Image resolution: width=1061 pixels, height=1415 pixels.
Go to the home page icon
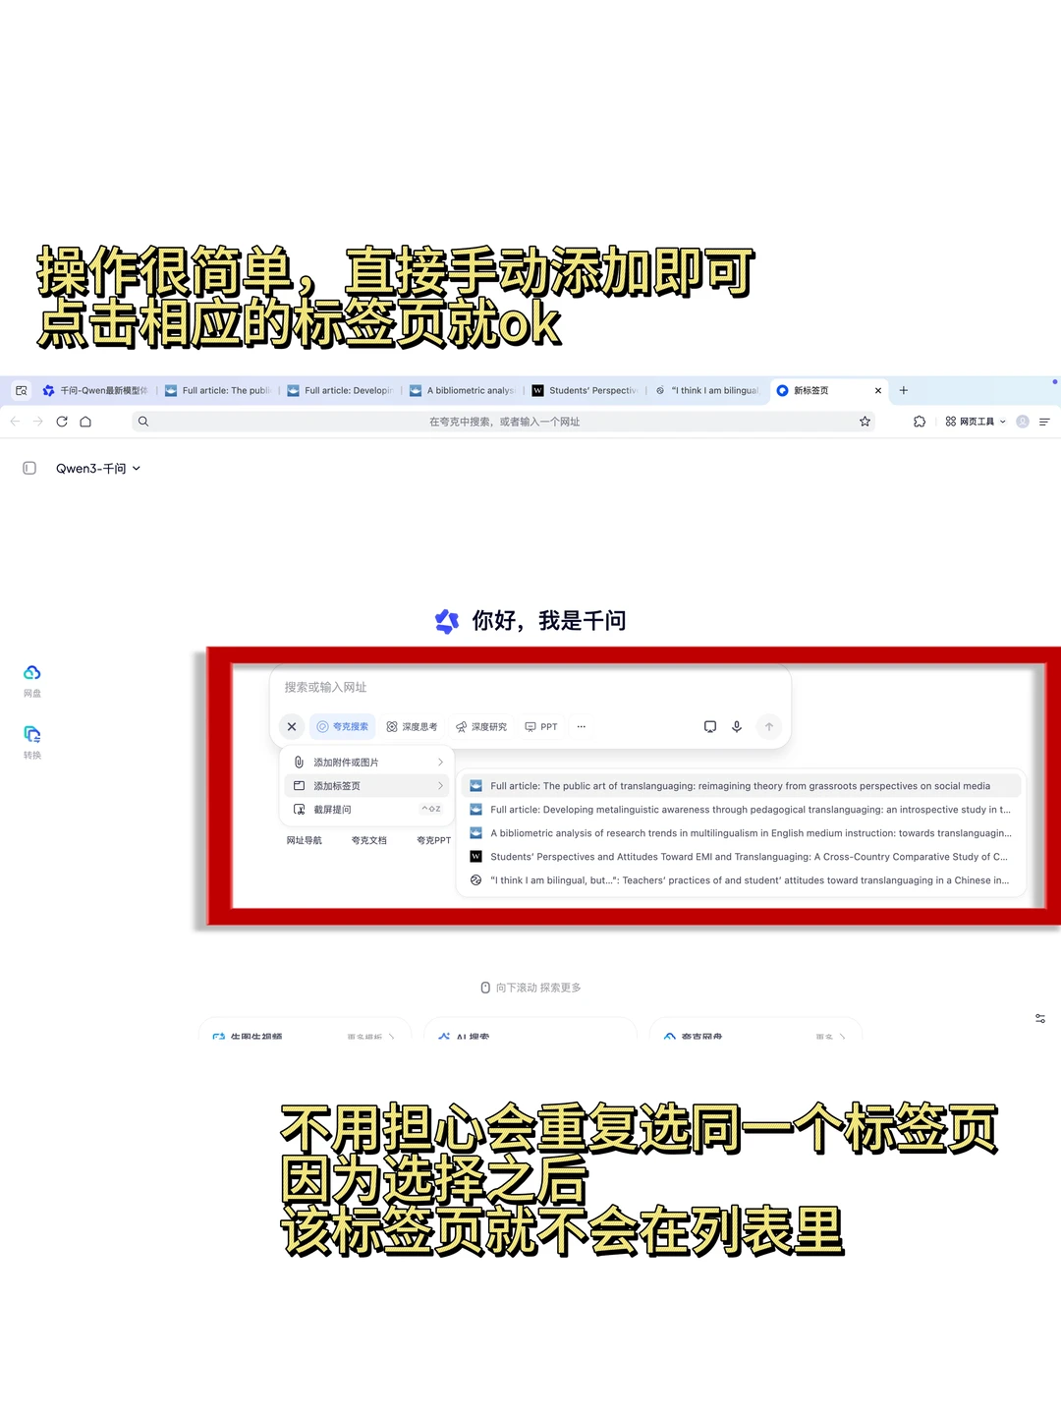pyautogui.click(x=85, y=422)
